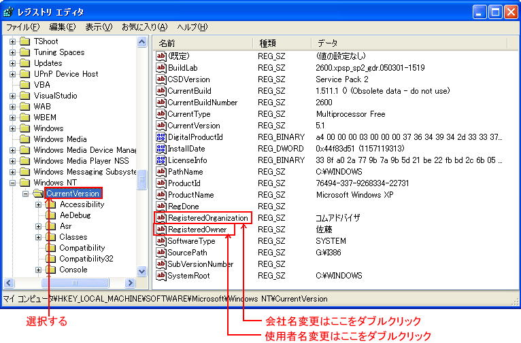The height and width of the screenshot is (343, 521).
Task: Select the CurrentVersion value name in list
Action: (194, 126)
